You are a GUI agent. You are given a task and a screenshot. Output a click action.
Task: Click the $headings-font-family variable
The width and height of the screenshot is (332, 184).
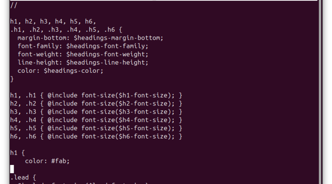[x=106, y=46]
